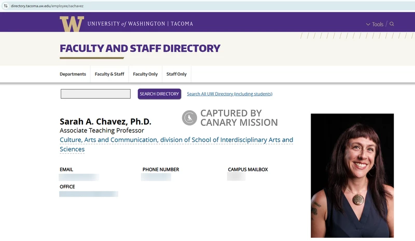Open the Departments tab

(73, 74)
